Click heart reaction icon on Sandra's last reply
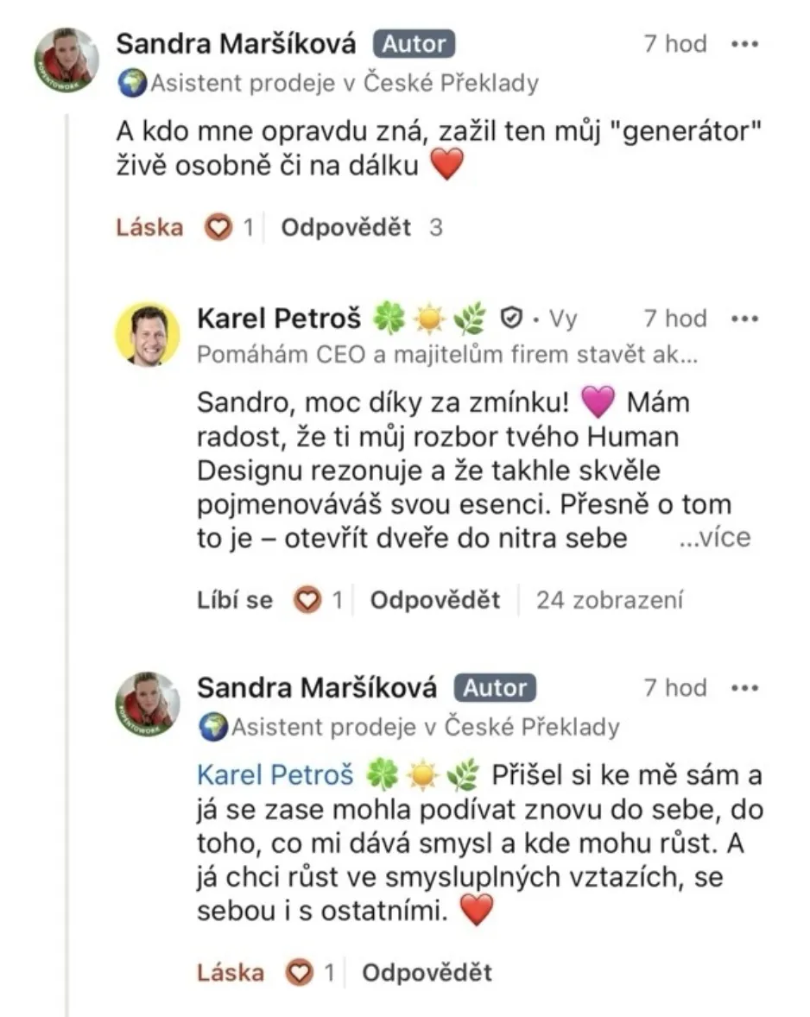This screenshot has width=810, height=1017. [300, 973]
